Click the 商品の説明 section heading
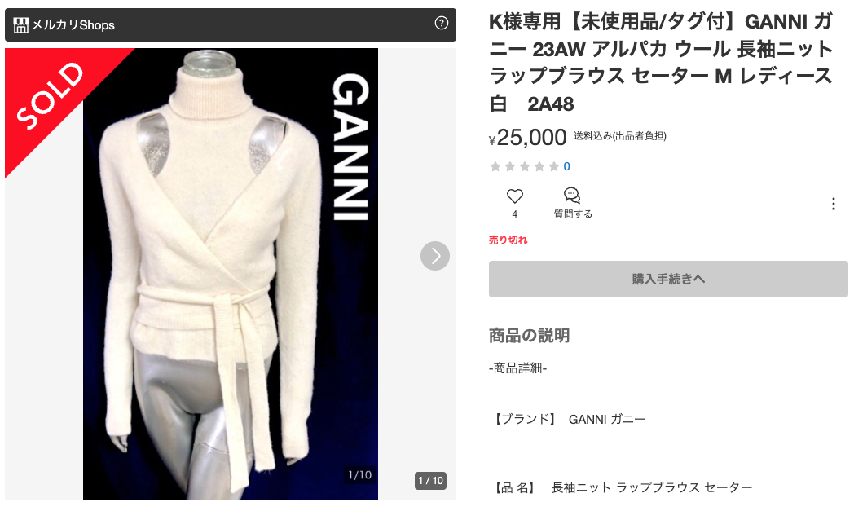Viewport: 854px width, 511px height. (529, 336)
